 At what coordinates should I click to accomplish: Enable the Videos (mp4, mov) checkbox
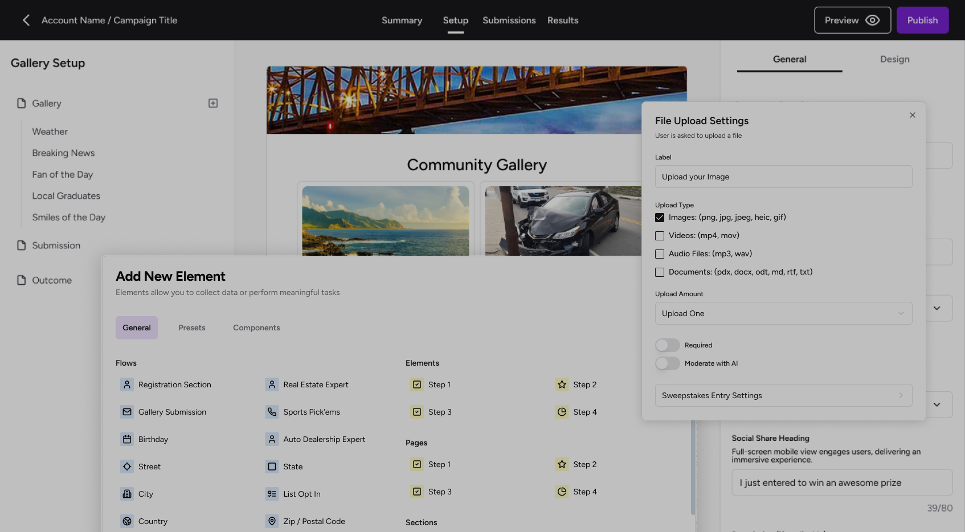[660, 236]
